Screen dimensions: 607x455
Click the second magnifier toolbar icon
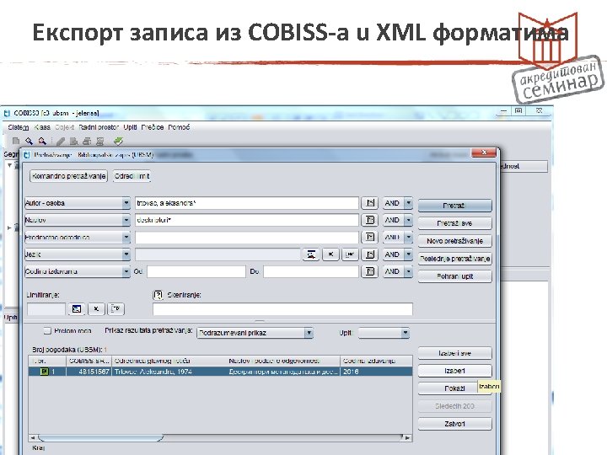42,141
